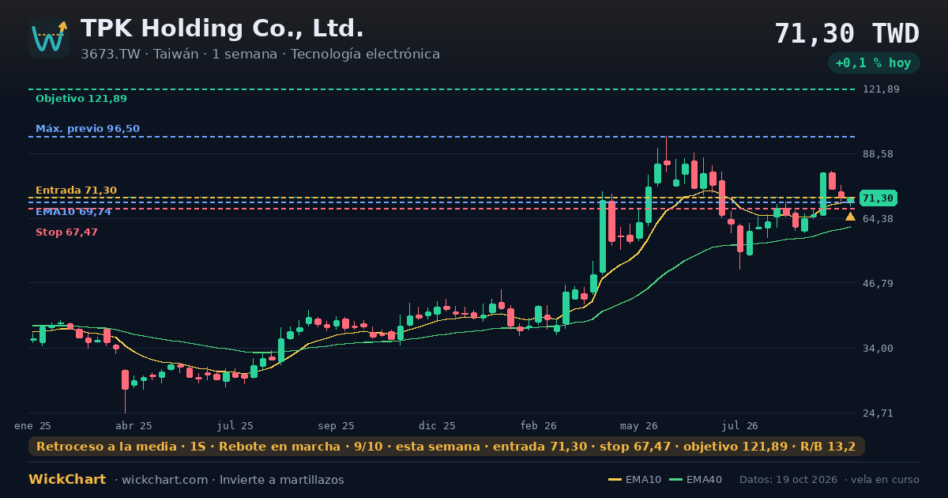Open the wickchart.com footer link
948x498 pixels.
[x=165, y=480]
